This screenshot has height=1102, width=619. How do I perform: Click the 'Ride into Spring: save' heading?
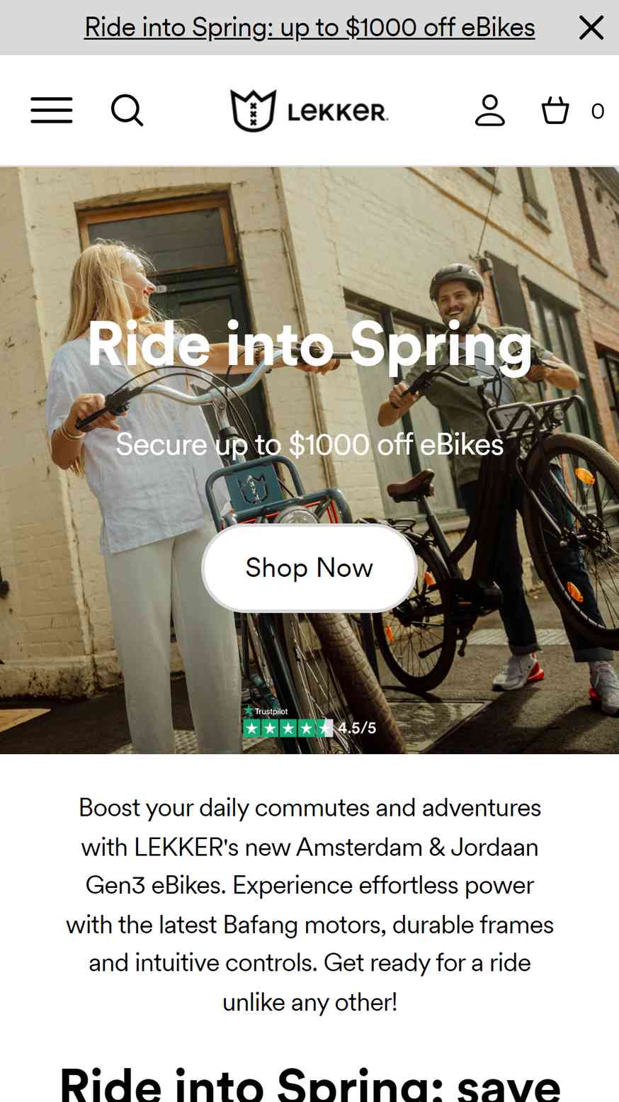coord(309,1084)
